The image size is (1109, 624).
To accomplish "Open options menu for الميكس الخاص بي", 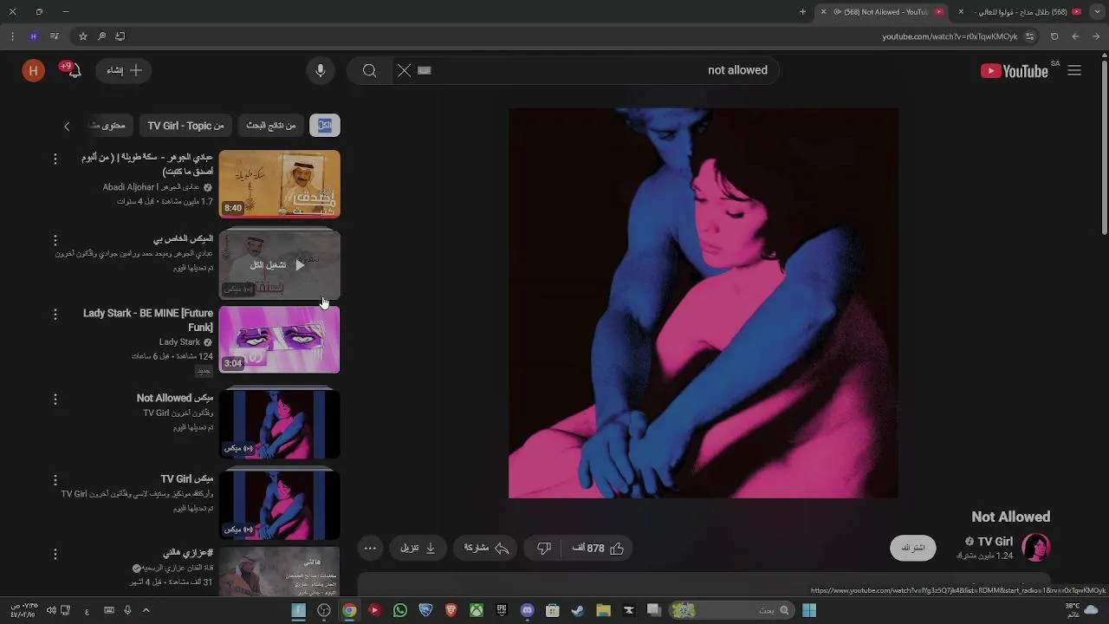I will coord(55,240).
